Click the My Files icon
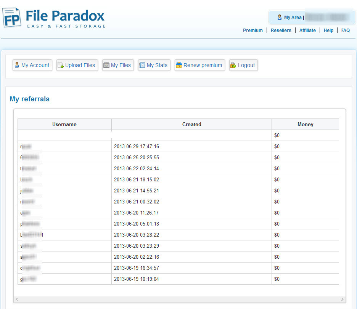Screen dimensions: 357x309 (106, 65)
